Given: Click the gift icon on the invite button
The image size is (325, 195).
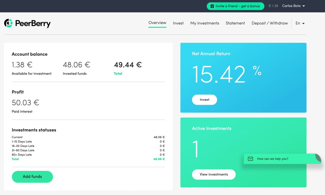Looking at the screenshot, I should (212, 6).
